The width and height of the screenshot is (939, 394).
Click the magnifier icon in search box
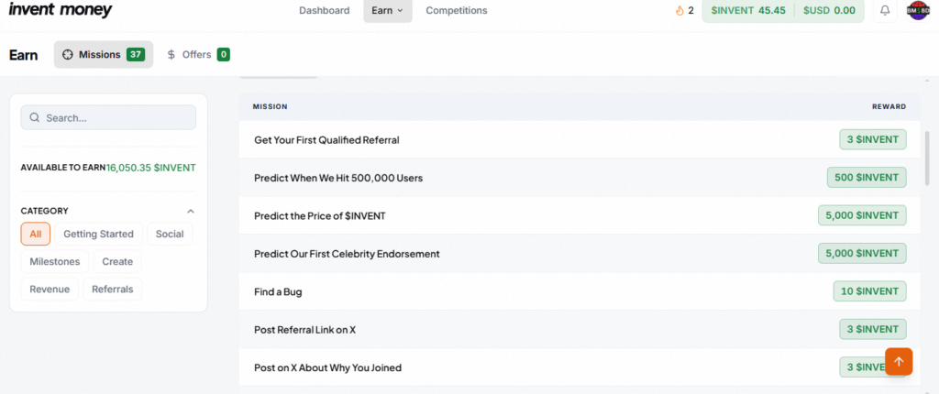[35, 118]
